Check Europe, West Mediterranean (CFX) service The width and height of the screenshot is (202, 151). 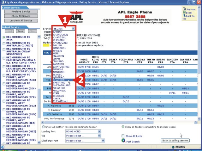tap(4, 92)
